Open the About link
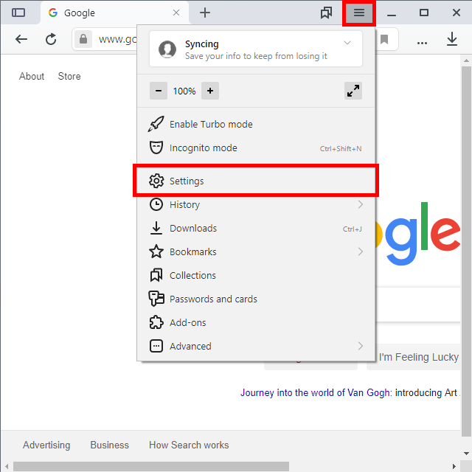The image size is (472, 472). 32,76
